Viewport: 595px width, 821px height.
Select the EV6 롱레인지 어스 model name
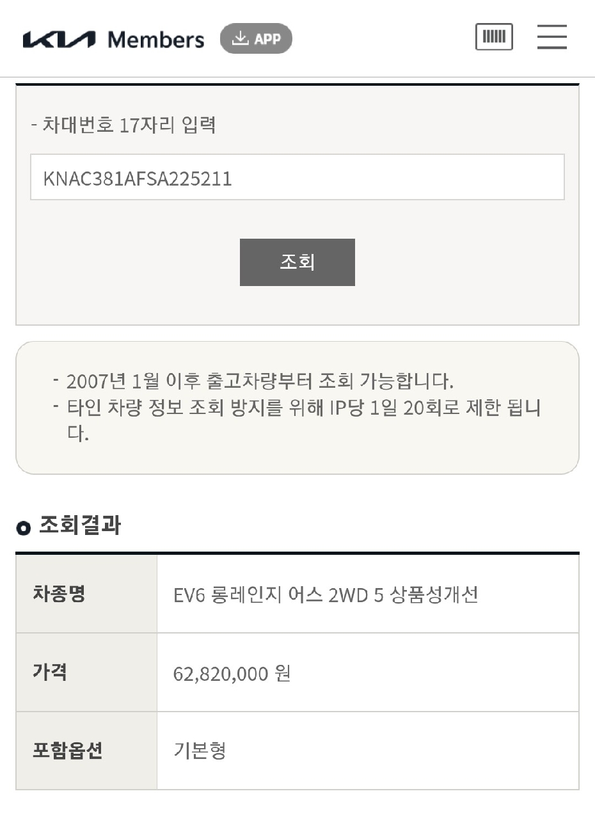[x=326, y=595]
